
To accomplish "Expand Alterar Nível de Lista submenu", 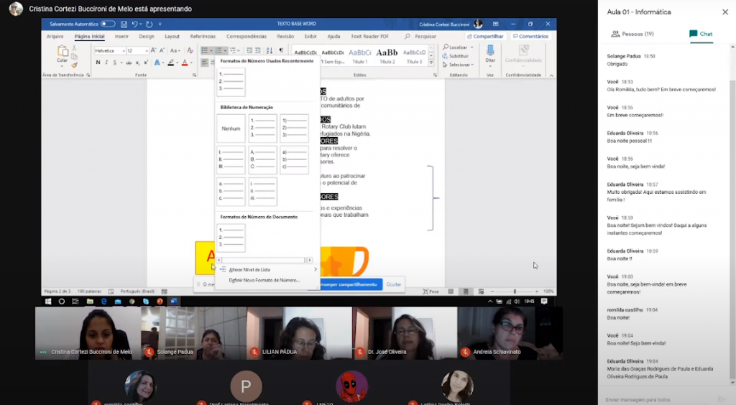I will pos(266,269).
